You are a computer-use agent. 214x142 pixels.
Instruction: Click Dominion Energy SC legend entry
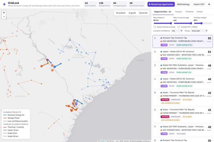point(14,115)
